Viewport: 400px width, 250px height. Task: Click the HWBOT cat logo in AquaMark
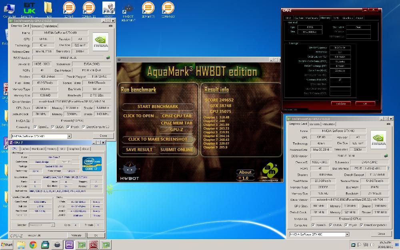coord(129,171)
